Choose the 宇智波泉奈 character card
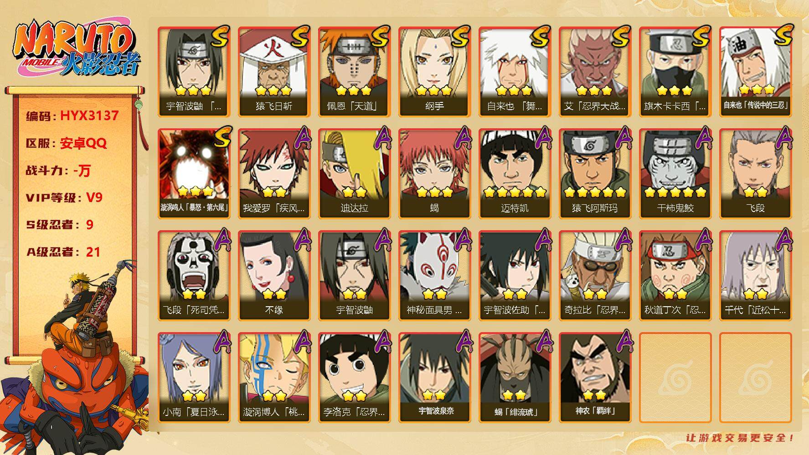 point(434,378)
